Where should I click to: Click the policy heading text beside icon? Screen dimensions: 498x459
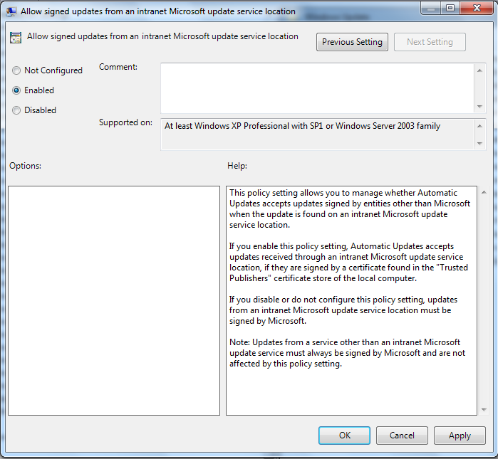coord(162,36)
